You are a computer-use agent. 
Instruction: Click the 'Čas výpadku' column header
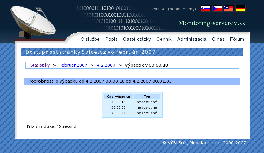coord(119,97)
